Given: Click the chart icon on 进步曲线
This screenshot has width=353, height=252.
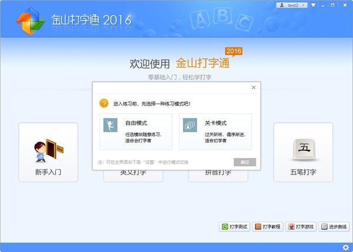Looking at the screenshot, I should click(324, 227).
